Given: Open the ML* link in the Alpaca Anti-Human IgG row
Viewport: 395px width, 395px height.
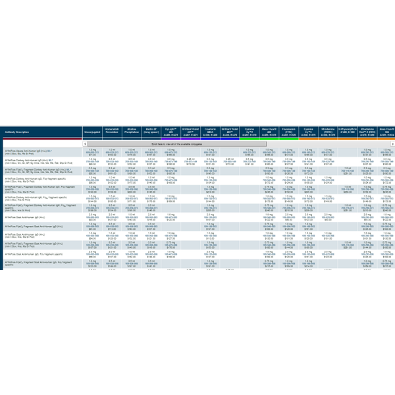Looking at the screenshot, I should (49, 151).
